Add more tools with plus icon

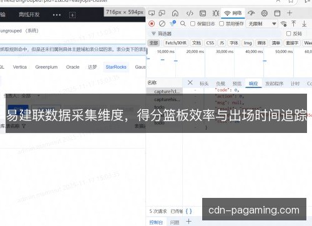[290, 13]
